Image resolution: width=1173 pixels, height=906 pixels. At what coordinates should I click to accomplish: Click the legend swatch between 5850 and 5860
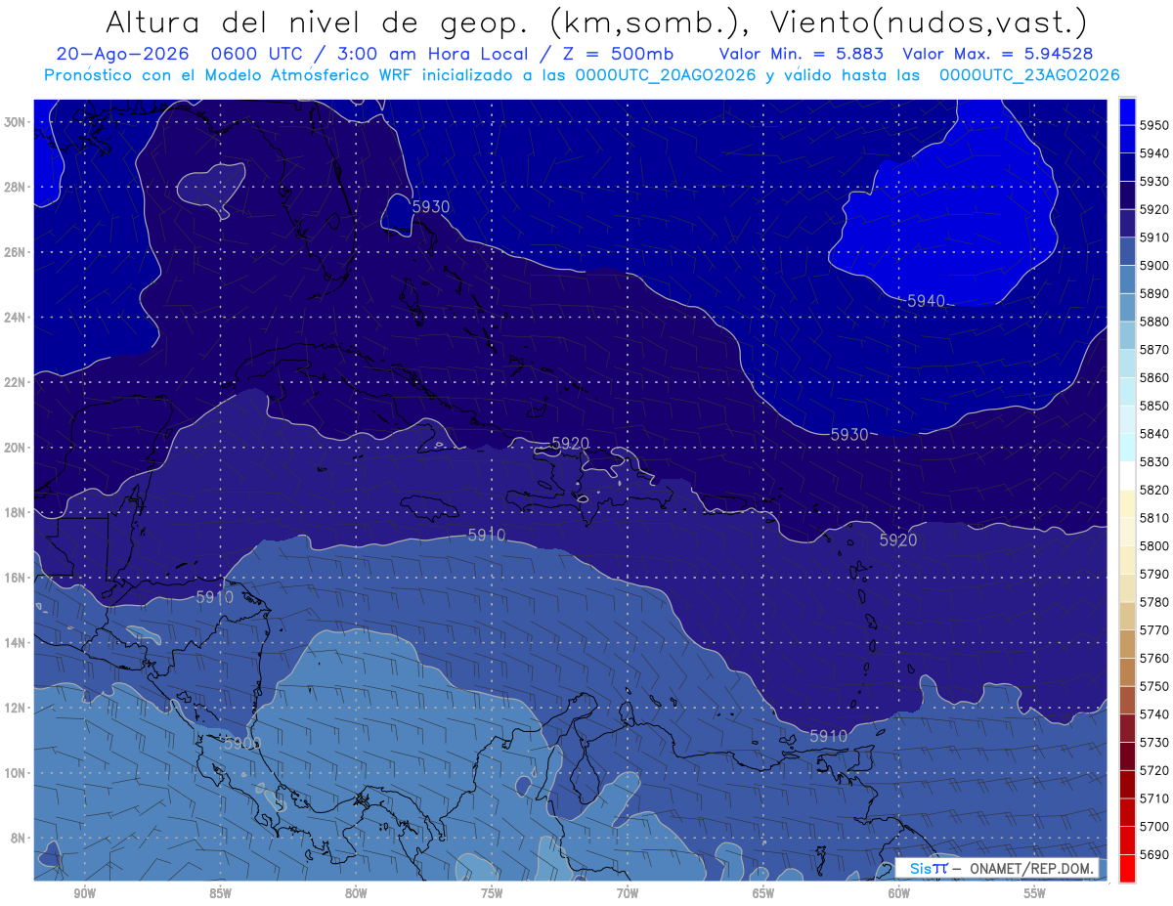click(1127, 392)
